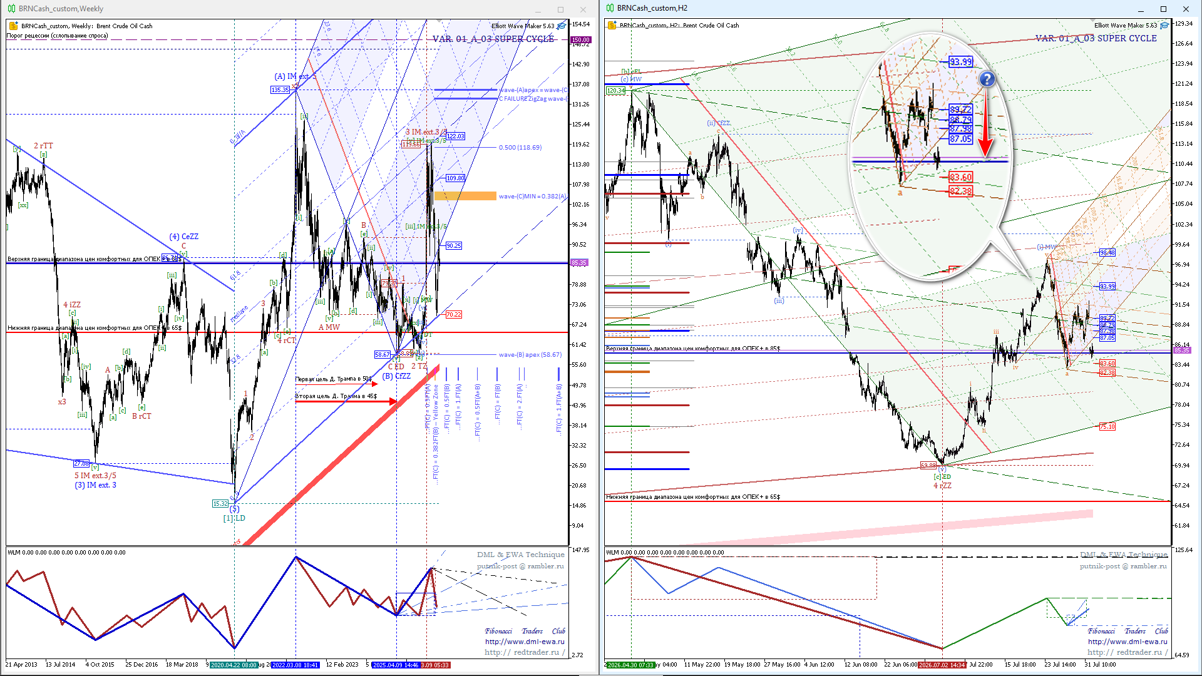Click the blue question mark icon
Image resolution: width=1202 pixels, height=676 pixels.
coord(987,79)
